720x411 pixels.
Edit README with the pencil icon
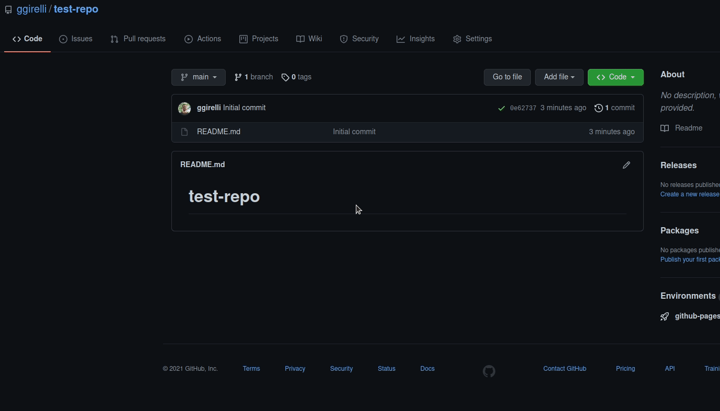tap(626, 165)
